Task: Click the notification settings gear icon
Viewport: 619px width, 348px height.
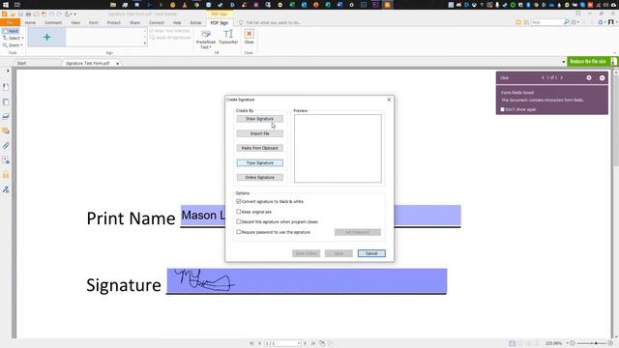Action: pyautogui.click(x=589, y=77)
